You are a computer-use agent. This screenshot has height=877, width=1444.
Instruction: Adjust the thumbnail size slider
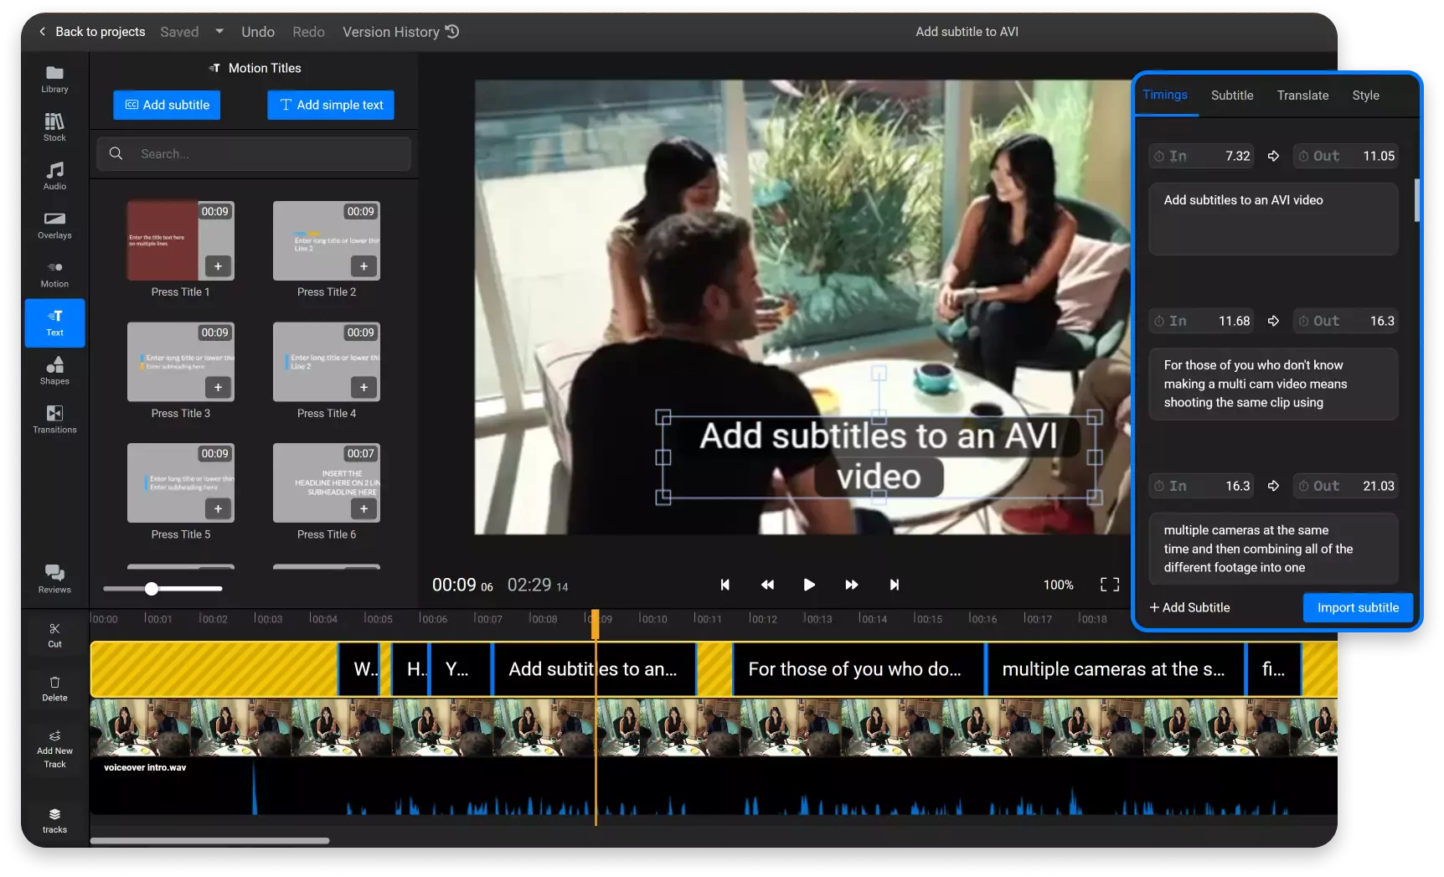[x=152, y=589]
